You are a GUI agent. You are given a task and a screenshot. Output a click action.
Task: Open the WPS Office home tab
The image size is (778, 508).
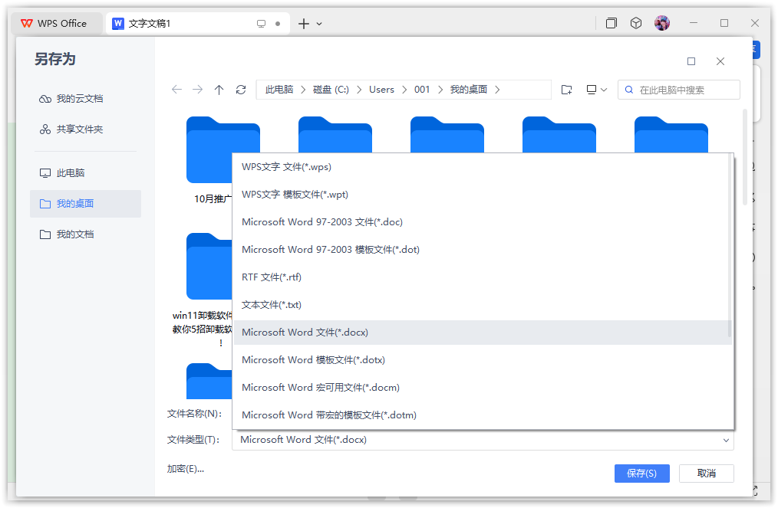coord(54,24)
